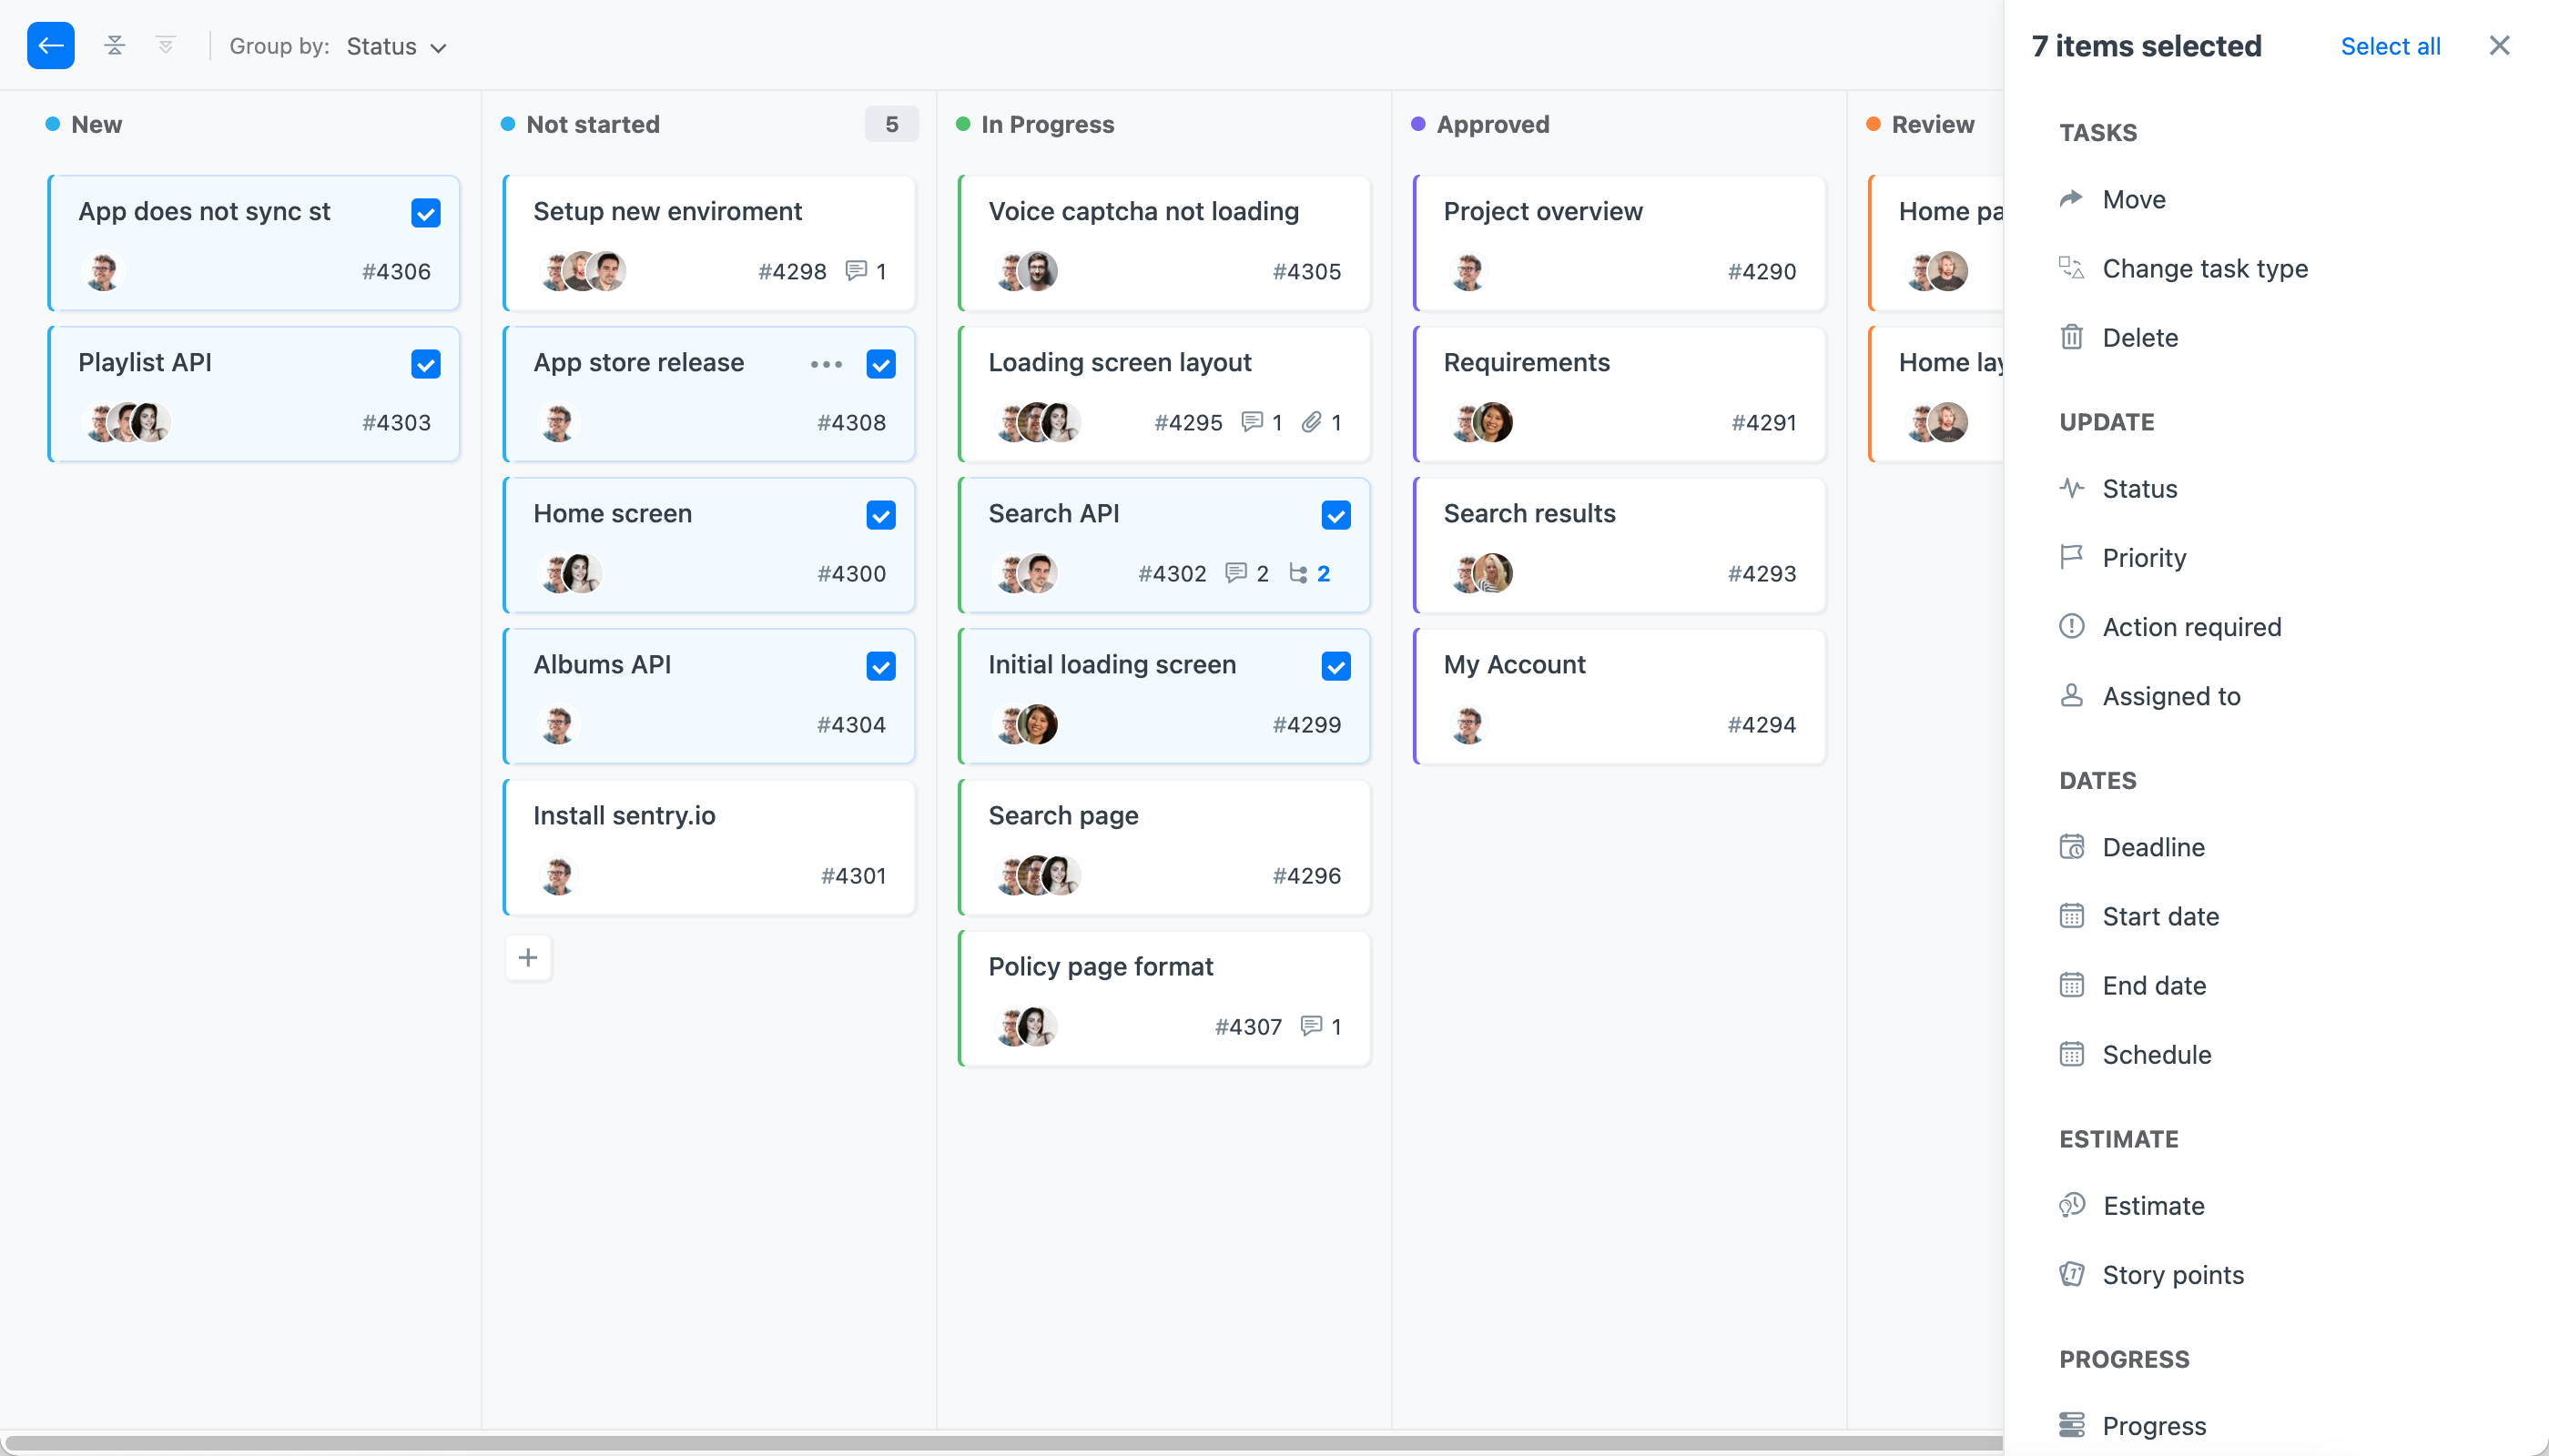Uncheck the Home screen card checkbox
Image resolution: width=2549 pixels, height=1456 pixels.
pos(881,515)
